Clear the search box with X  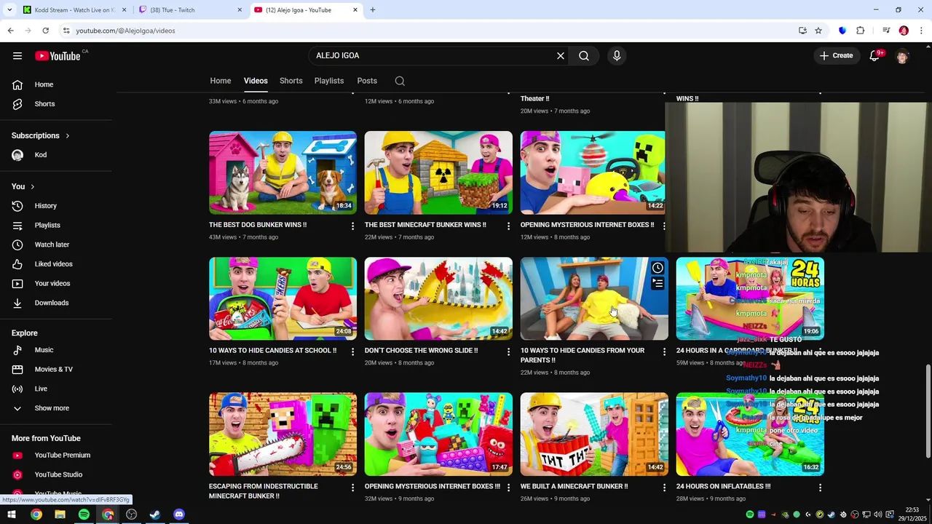[x=561, y=56]
